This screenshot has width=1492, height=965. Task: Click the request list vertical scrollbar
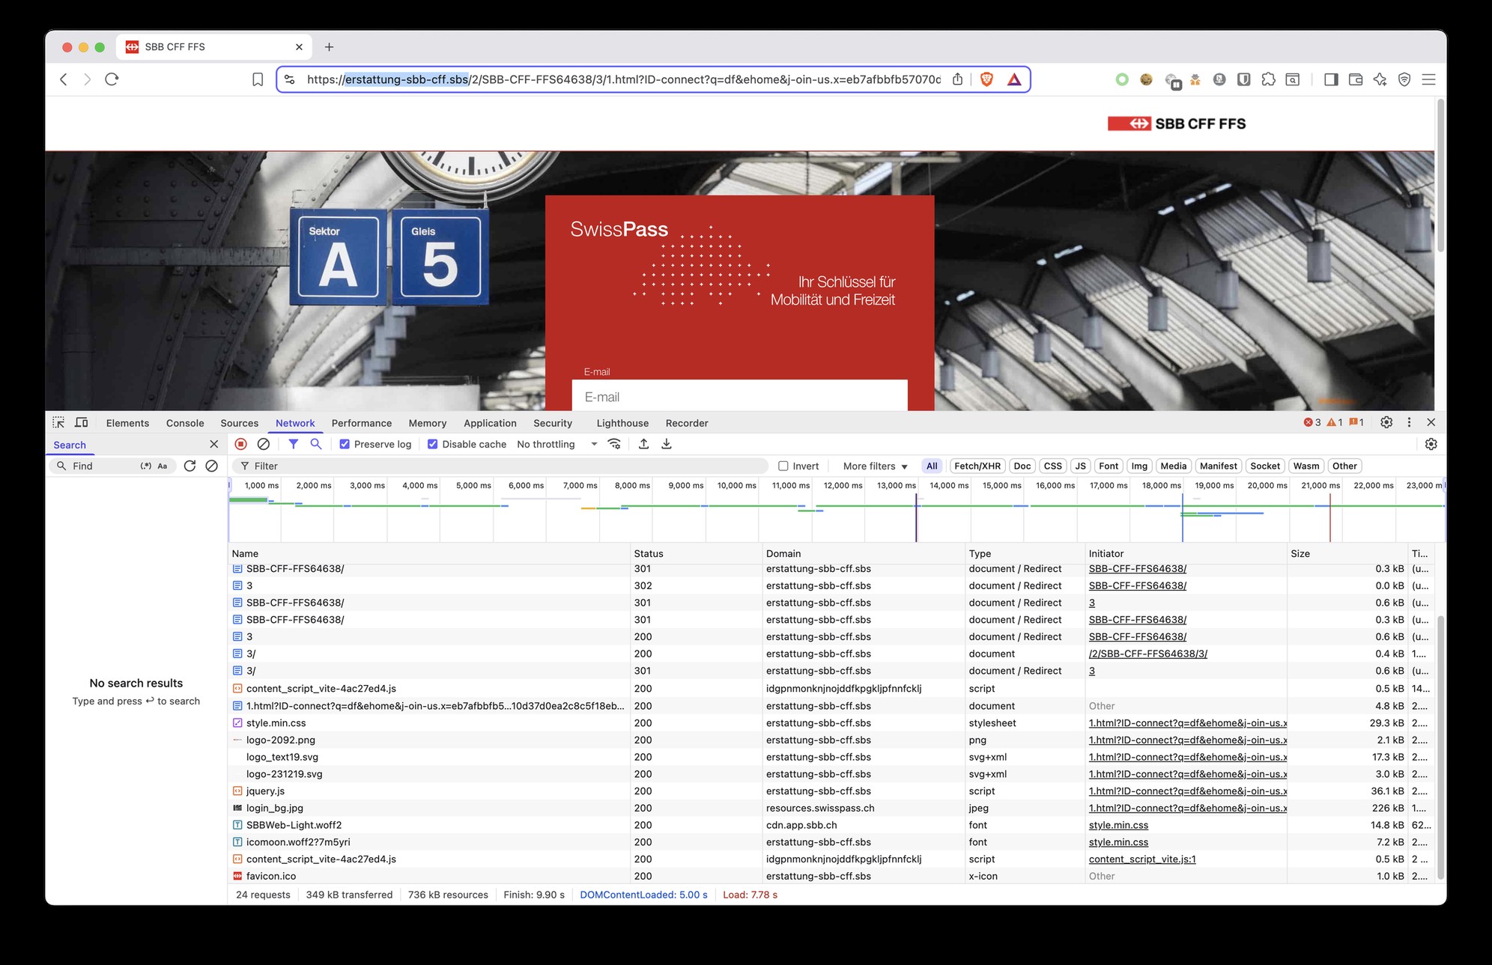1440,747
